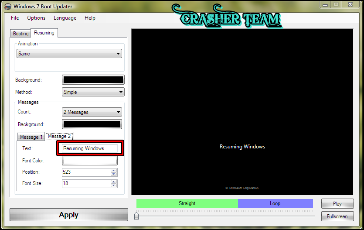Decrease Position with the down arrow
This screenshot has width=364, height=230.
coord(114,174)
